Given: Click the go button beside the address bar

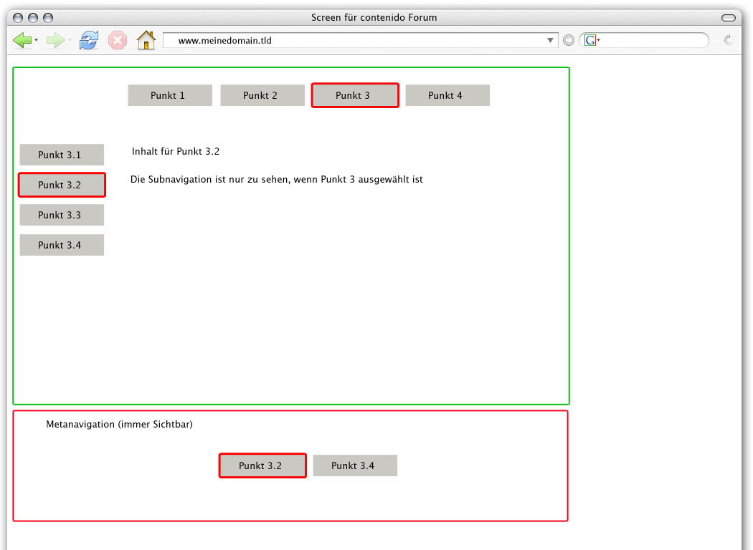Looking at the screenshot, I should pos(569,40).
